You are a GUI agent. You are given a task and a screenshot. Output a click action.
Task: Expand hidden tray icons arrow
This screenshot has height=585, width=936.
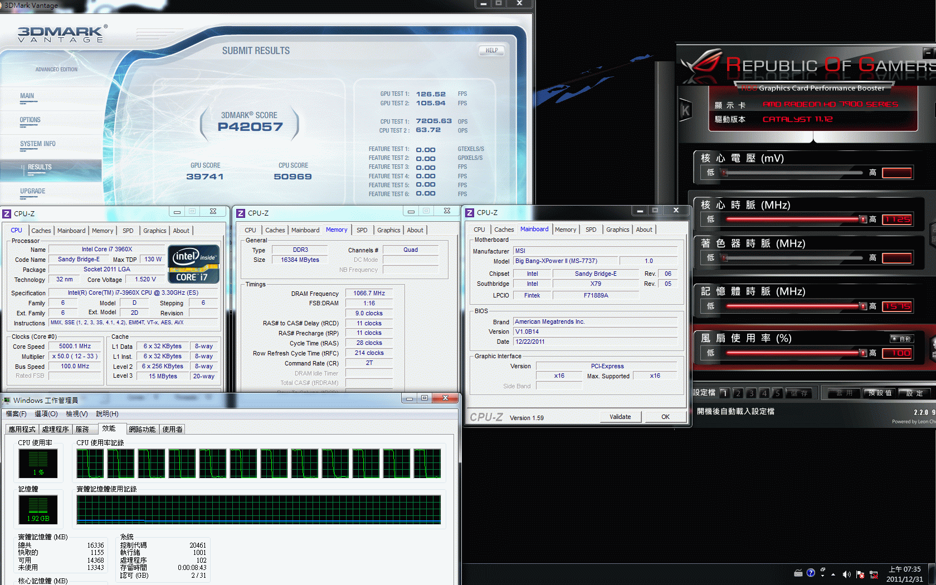click(833, 574)
